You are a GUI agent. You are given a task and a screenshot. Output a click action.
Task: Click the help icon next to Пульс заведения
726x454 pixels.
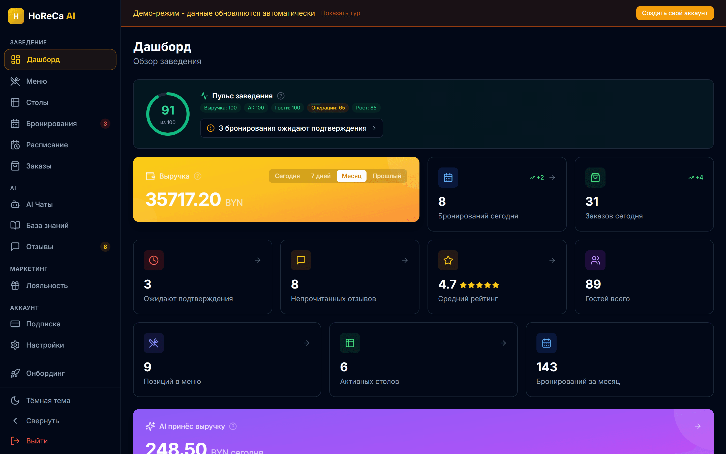[x=281, y=96]
